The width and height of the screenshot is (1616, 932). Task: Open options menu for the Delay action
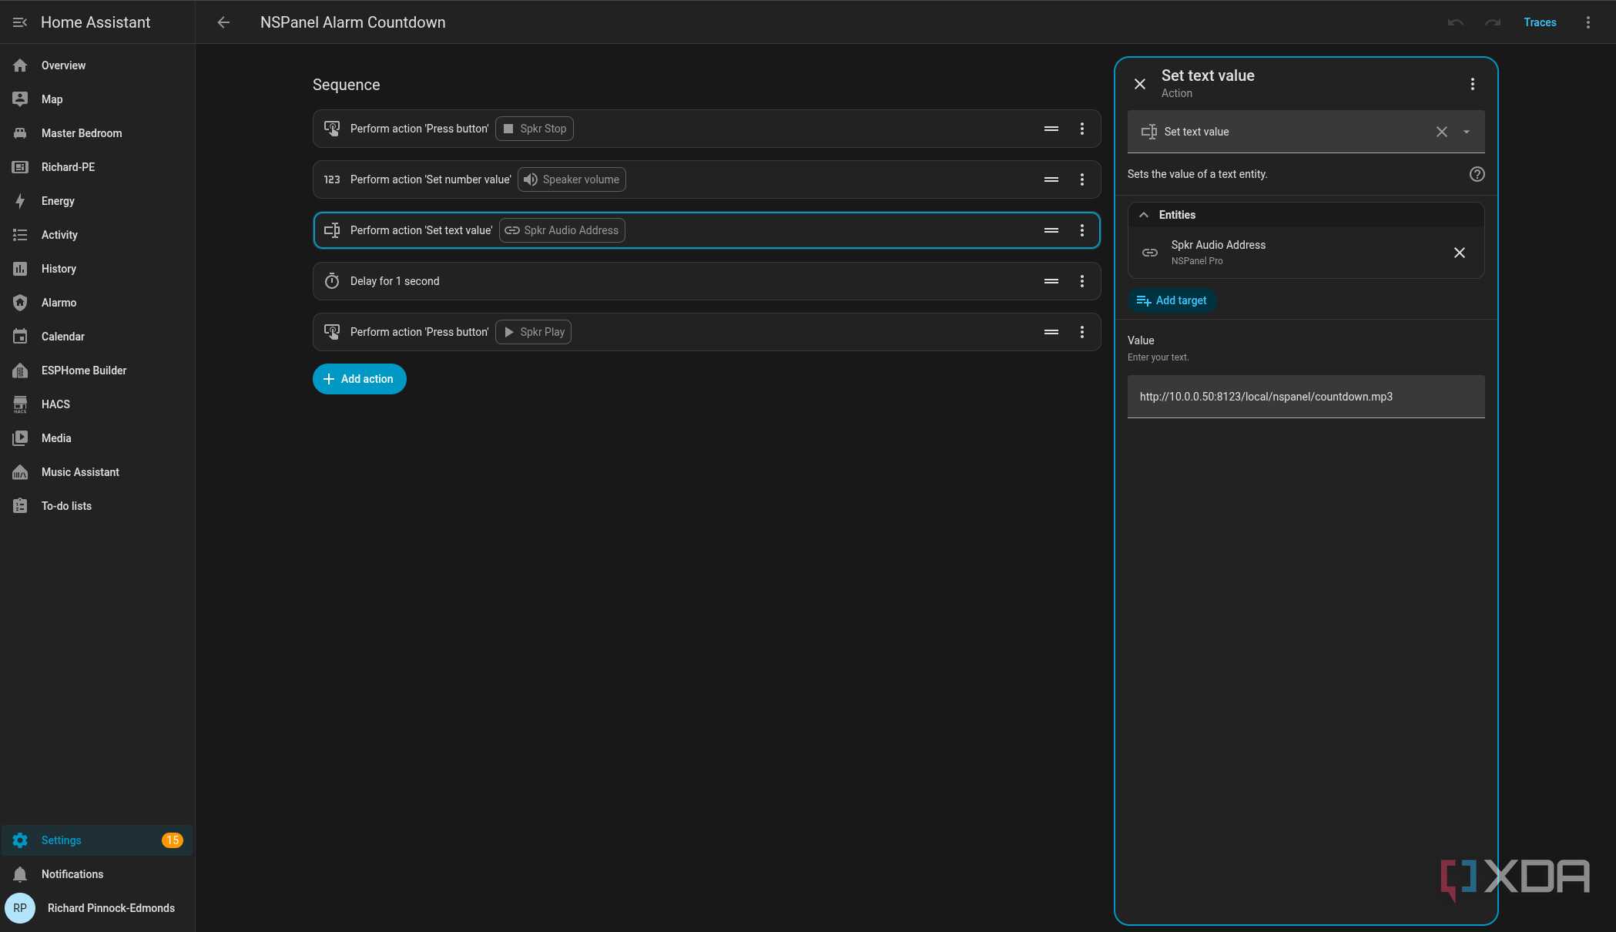pyautogui.click(x=1082, y=281)
